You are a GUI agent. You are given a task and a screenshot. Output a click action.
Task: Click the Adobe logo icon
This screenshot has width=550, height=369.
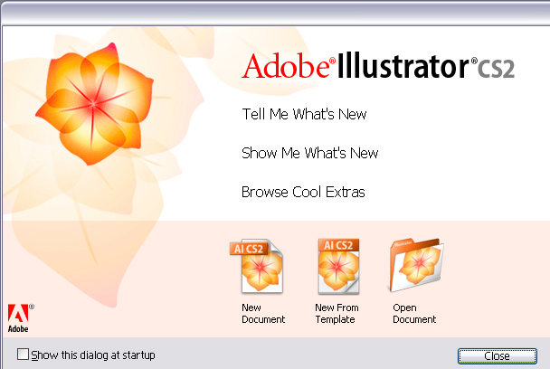pyautogui.click(x=21, y=318)
